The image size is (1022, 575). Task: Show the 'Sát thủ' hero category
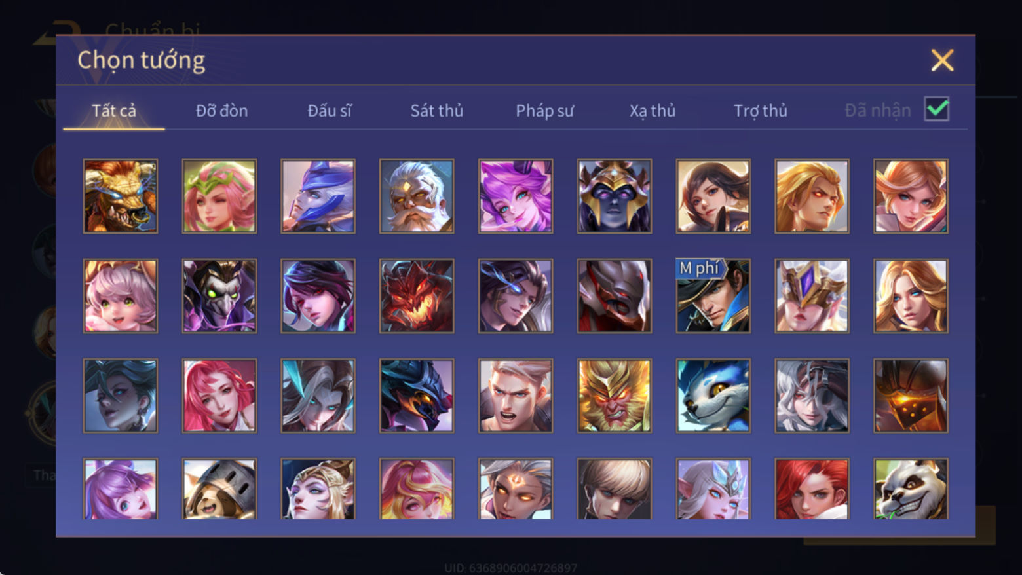(x=437, y=111)
